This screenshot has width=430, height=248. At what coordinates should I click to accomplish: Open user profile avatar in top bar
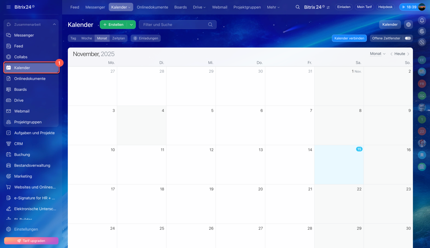pyautogui.click(x=422, y=7)
